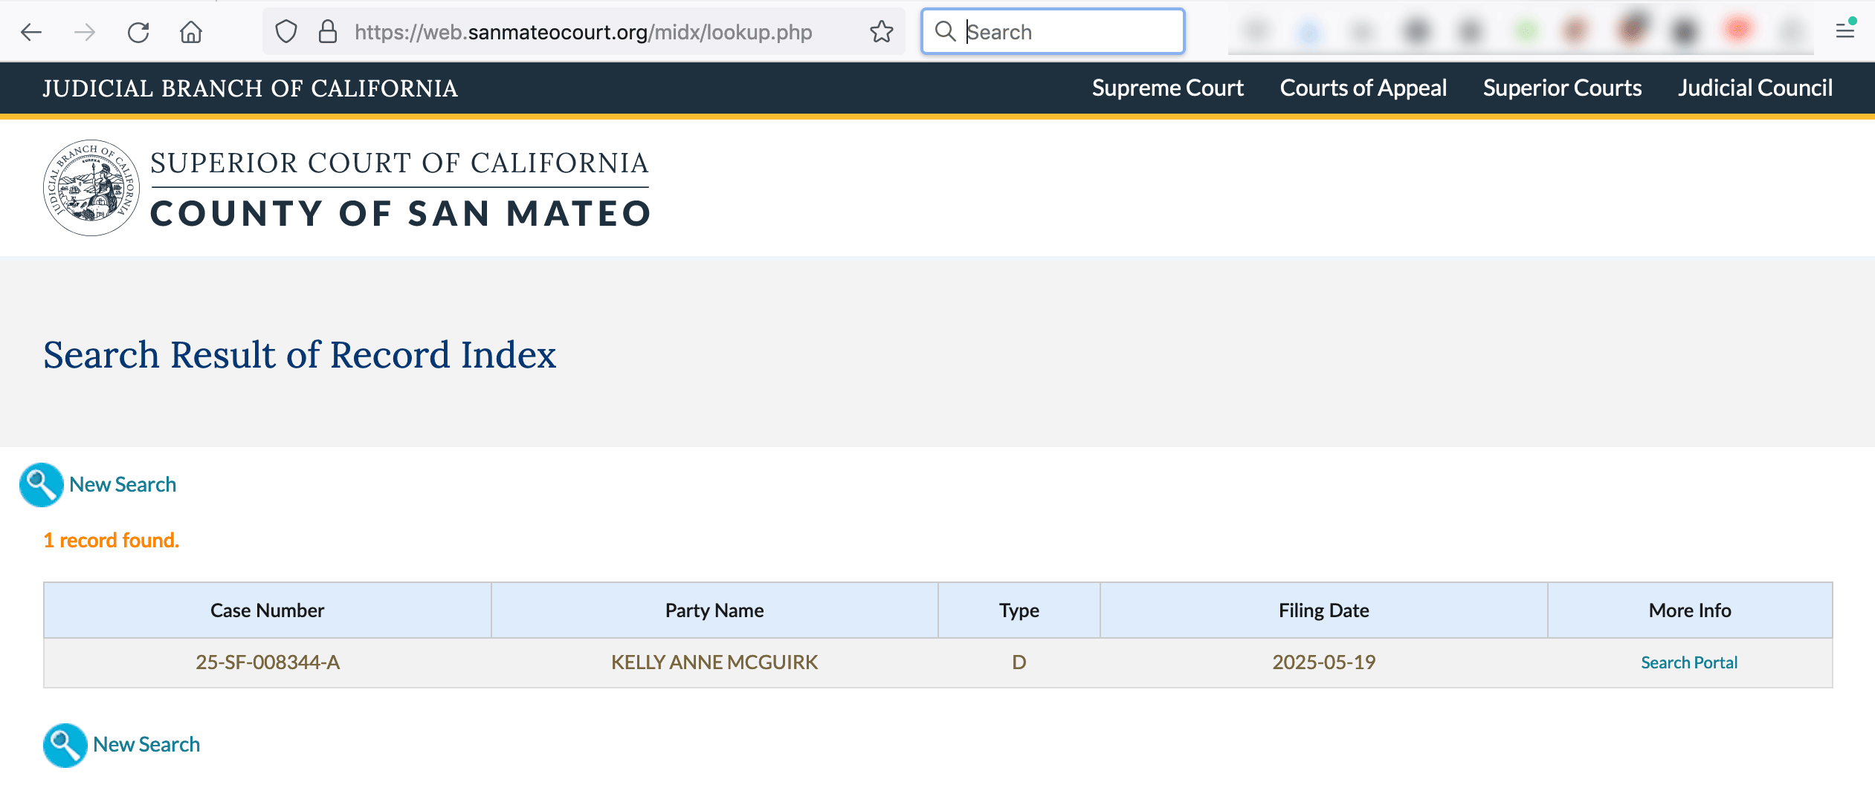Click the browser back arrow
This screenshot has height=808, width=1875.
coord(31,32)
